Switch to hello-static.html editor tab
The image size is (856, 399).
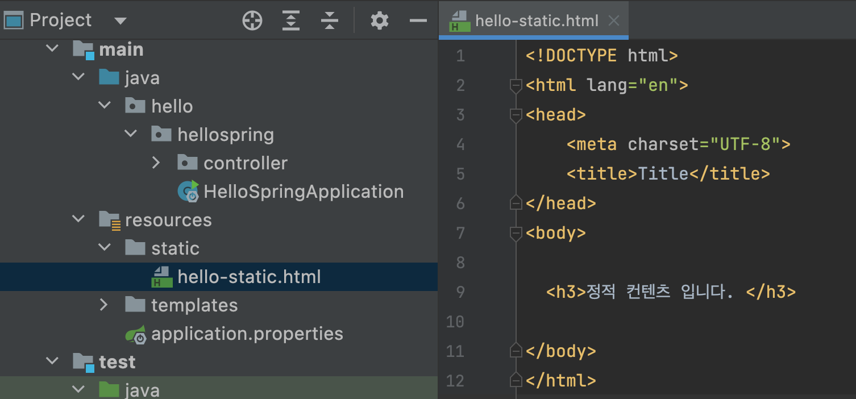(x=533, y=21)
